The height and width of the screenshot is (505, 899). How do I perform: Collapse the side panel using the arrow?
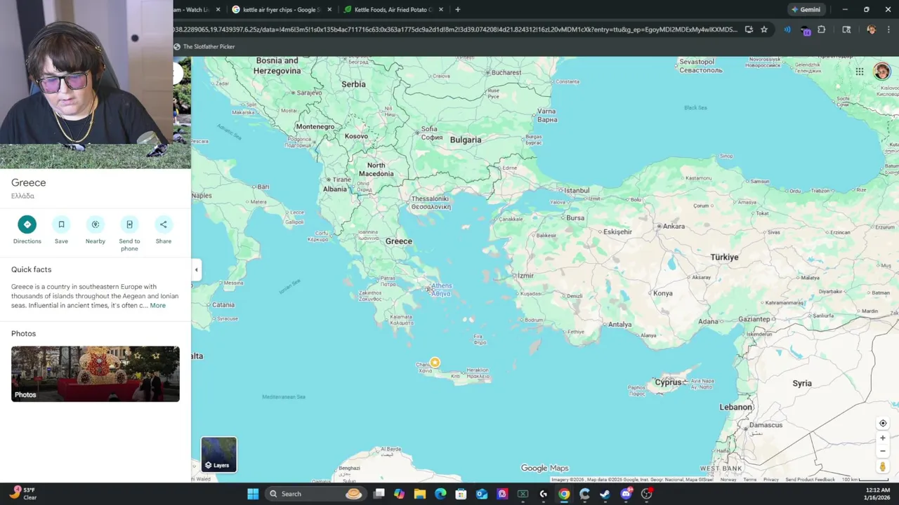[196, 269]
